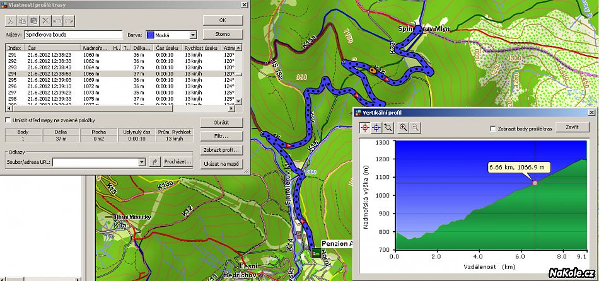This screenshot has height=281, width=599.
Task: Close the Vlastnosti prošlé trasy dialog
Action: [244, 4]
